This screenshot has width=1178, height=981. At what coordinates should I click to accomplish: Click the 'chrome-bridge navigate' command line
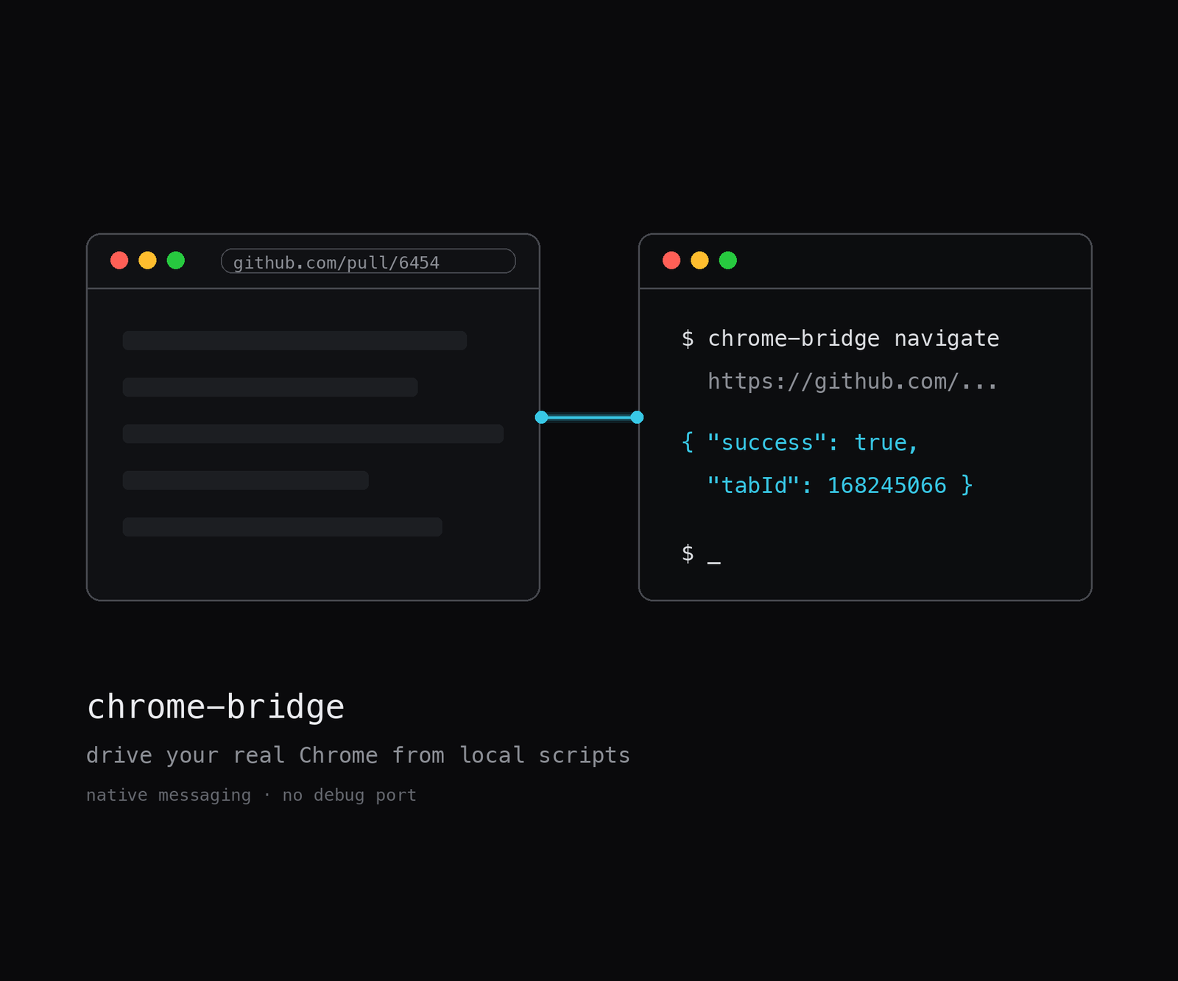(840, 339)
